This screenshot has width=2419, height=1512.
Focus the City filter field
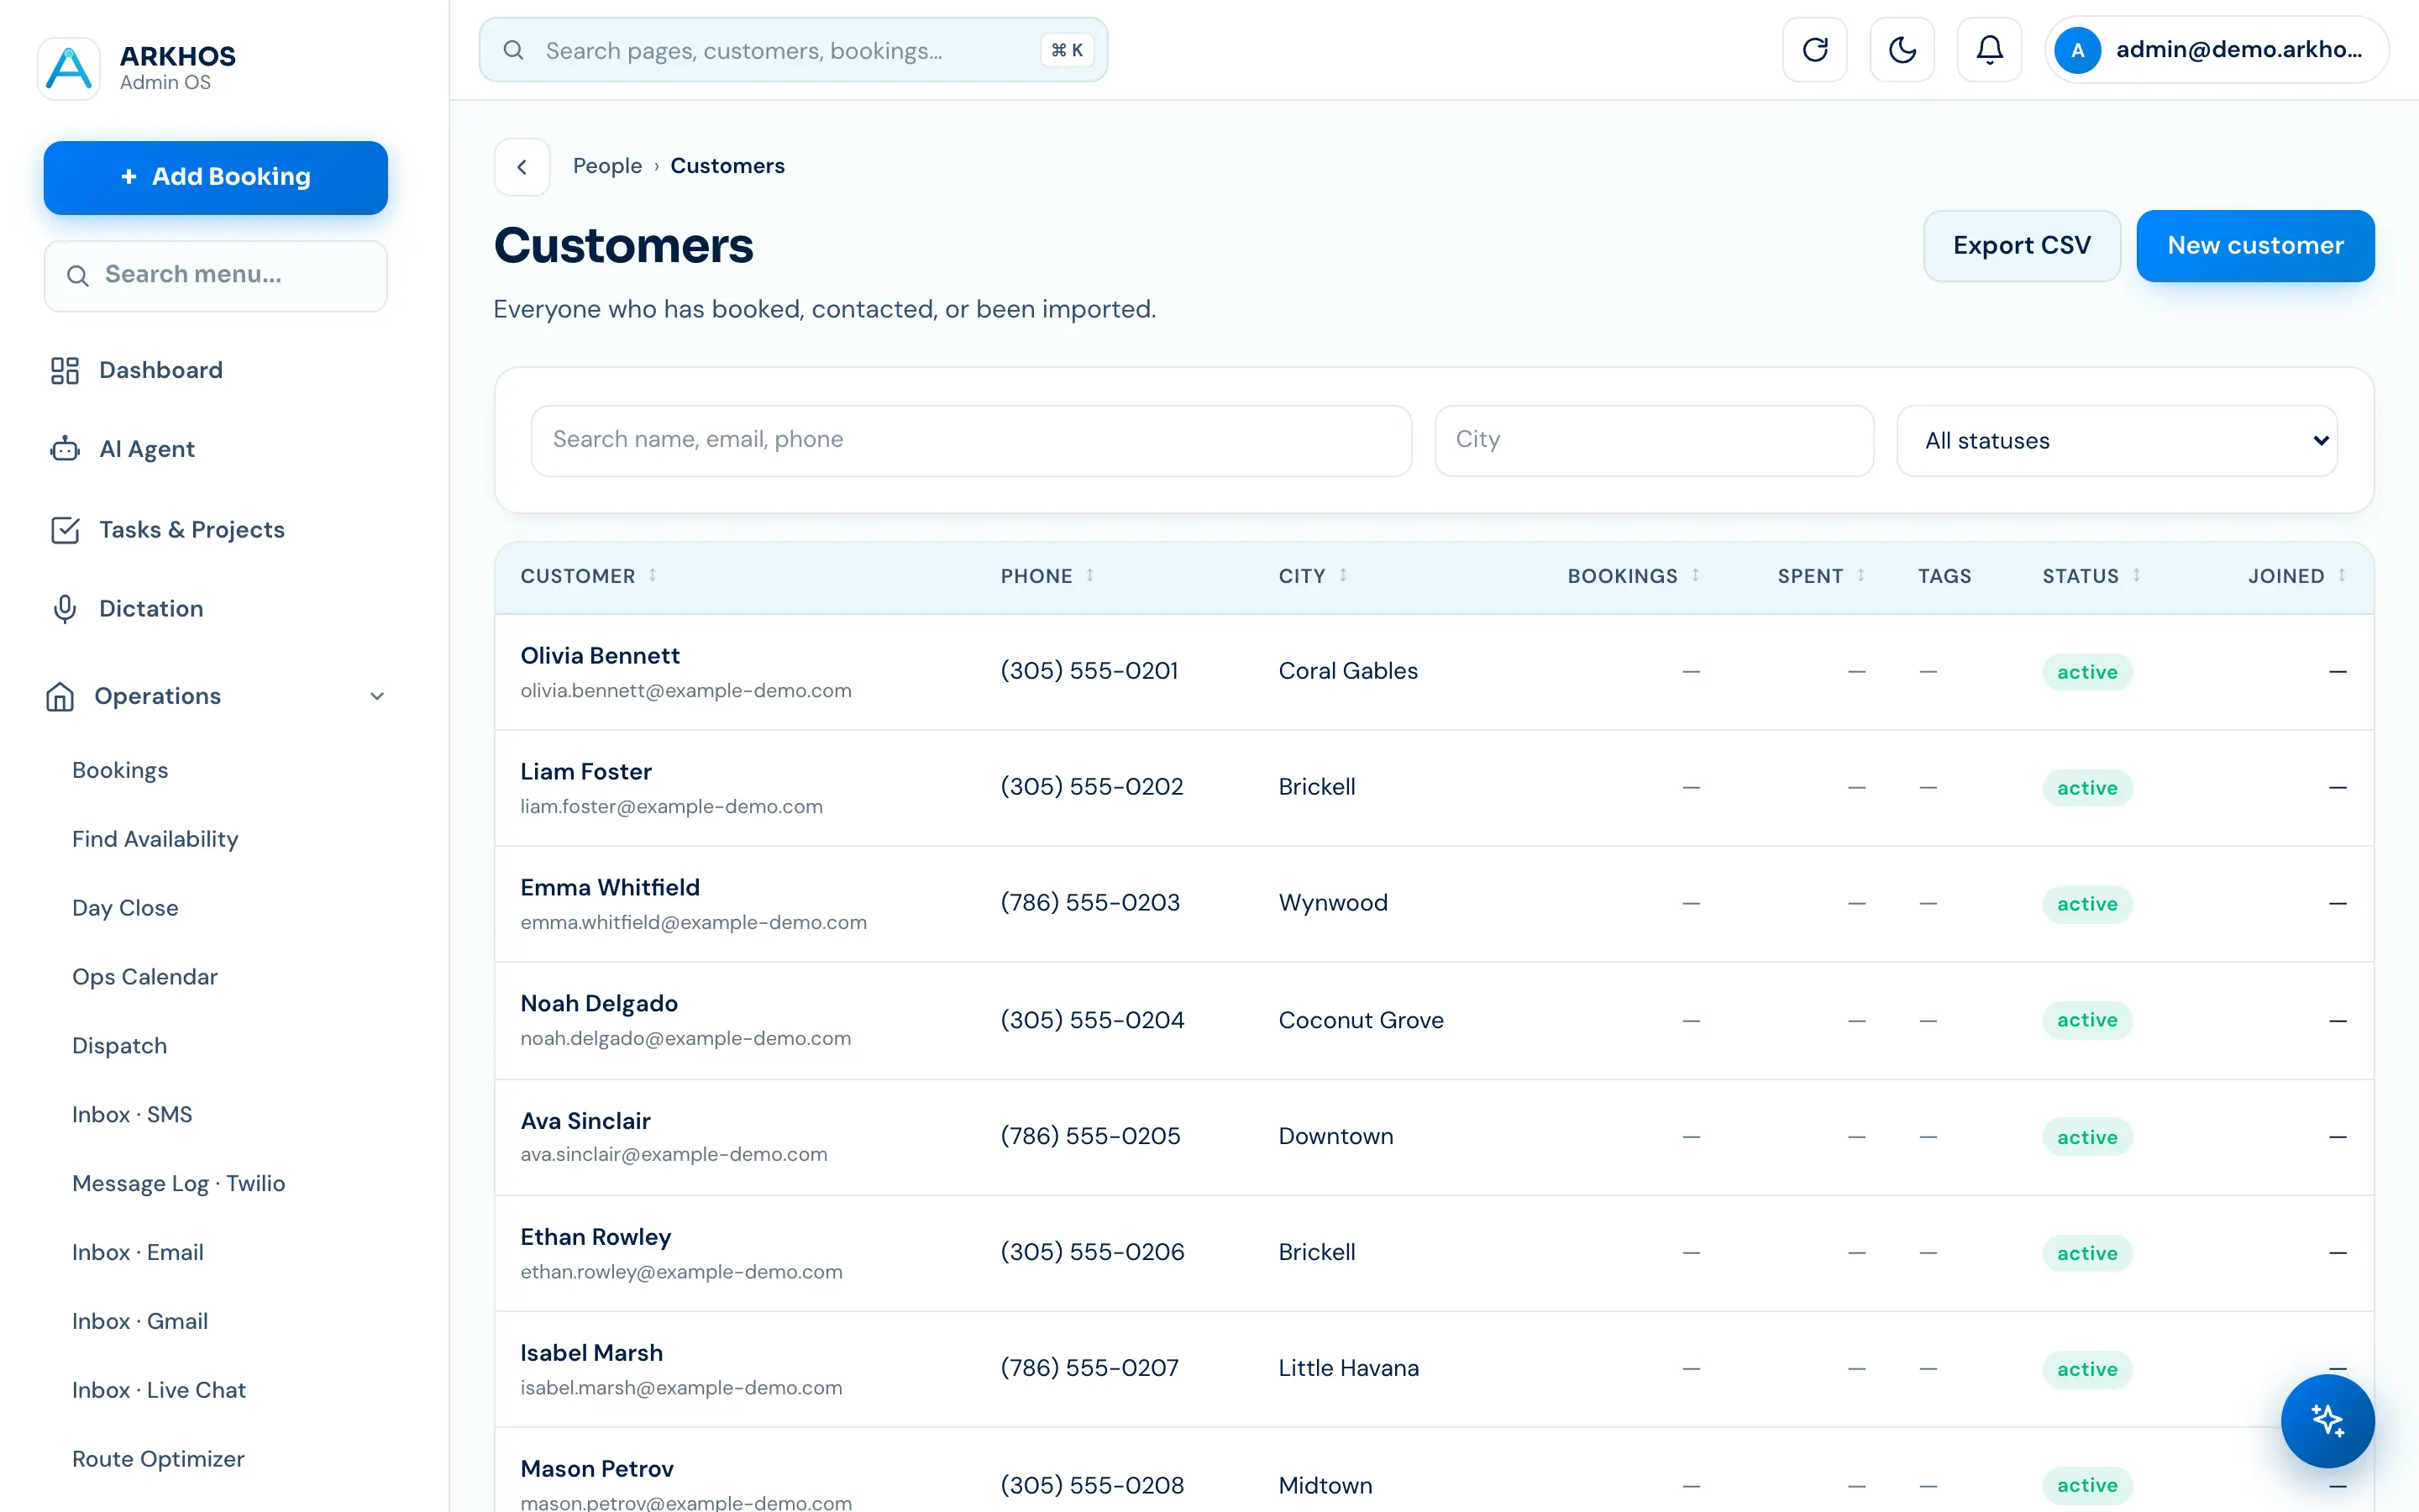[1653, 440]
